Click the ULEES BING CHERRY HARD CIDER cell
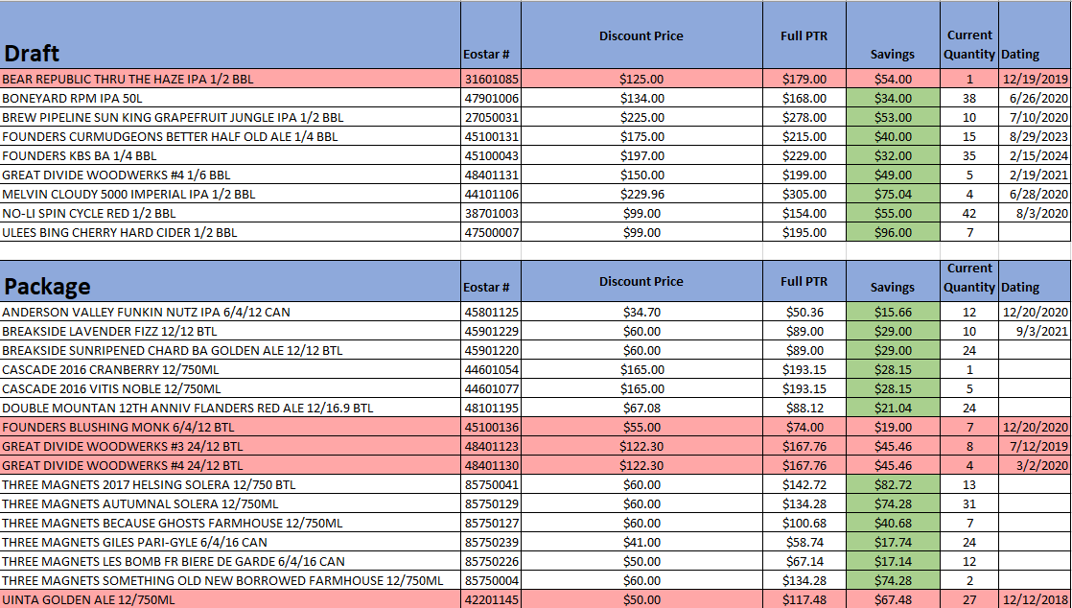 tap(230, 232)
